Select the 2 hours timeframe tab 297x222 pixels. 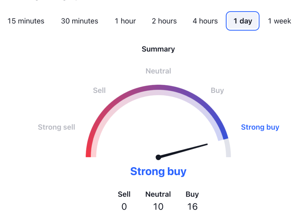[x=164, y=21]
